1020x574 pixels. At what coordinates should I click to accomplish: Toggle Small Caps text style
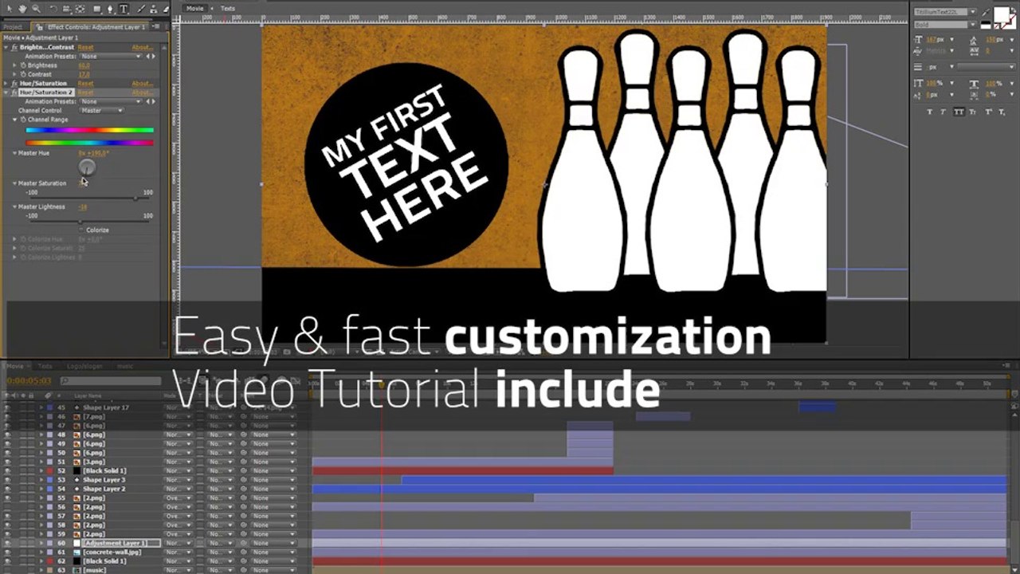972,112
